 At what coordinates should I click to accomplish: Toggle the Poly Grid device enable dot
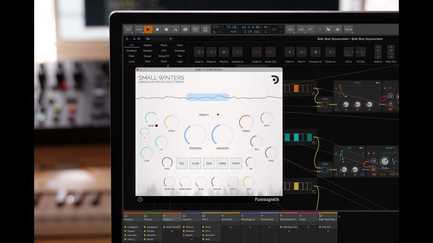coord(320,227)
